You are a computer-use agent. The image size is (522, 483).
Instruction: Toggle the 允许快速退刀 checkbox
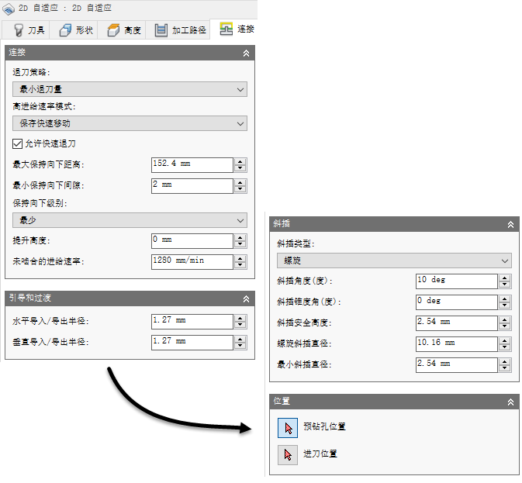(x=17, y=143)
